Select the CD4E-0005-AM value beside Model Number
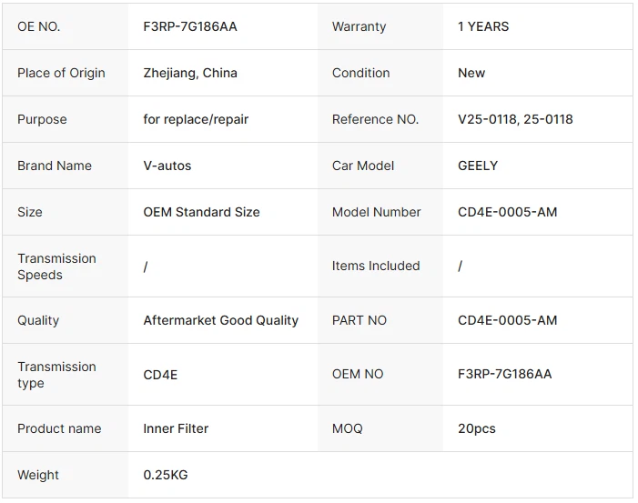 click(507, 212)
